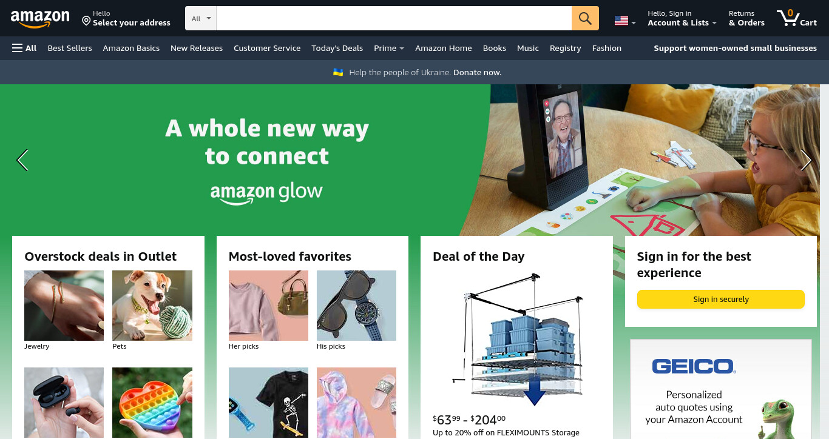
Task: Click the Amazon logo
Action: point(40,19)
